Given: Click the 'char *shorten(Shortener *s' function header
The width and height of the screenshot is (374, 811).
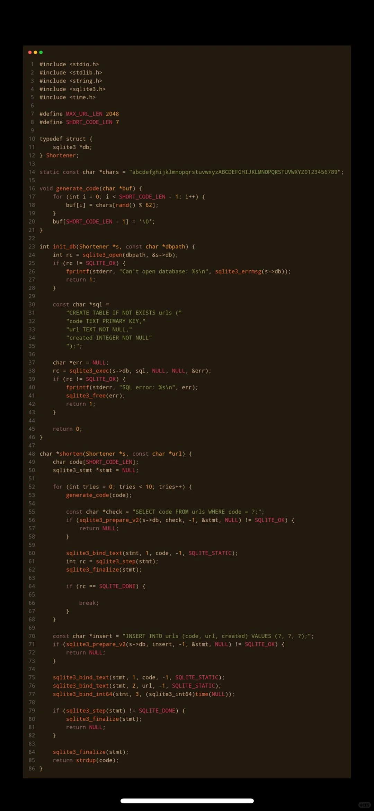Looking at the screenshot, I should tap(116, 454).
